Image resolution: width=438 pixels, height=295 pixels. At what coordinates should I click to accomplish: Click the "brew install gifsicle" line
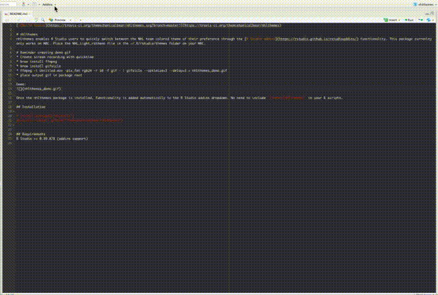tap(38, 66)
